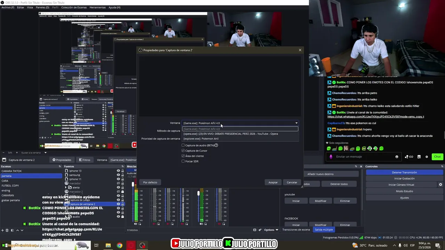Open help icon for Captura de audio (BETA)
This screenshot has height=250, width=445.
(x=216, y=145)
